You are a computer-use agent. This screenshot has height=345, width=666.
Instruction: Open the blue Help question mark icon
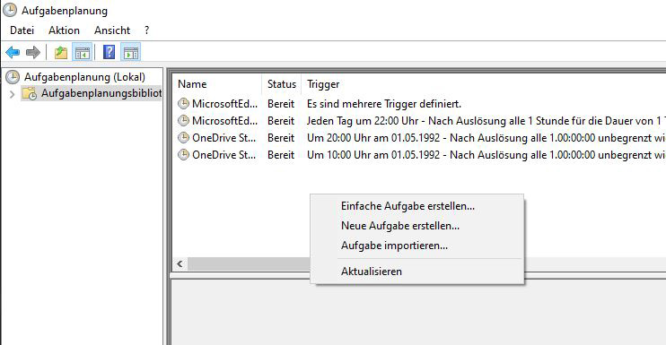[110, 52]
